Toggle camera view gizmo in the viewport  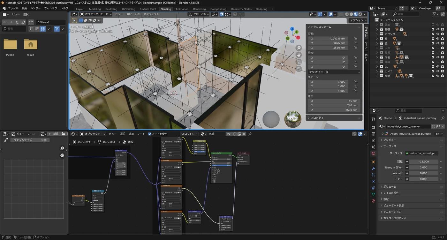point(299,62)
